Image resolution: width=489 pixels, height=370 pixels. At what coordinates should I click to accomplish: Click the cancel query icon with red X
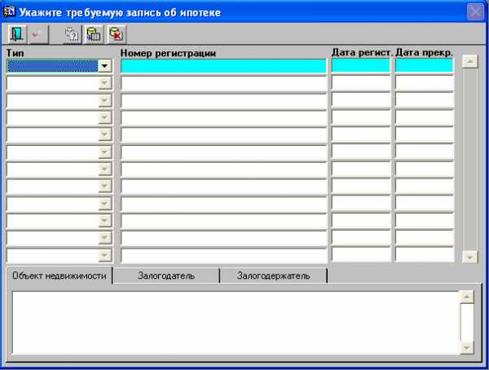(x=116, y=34)
